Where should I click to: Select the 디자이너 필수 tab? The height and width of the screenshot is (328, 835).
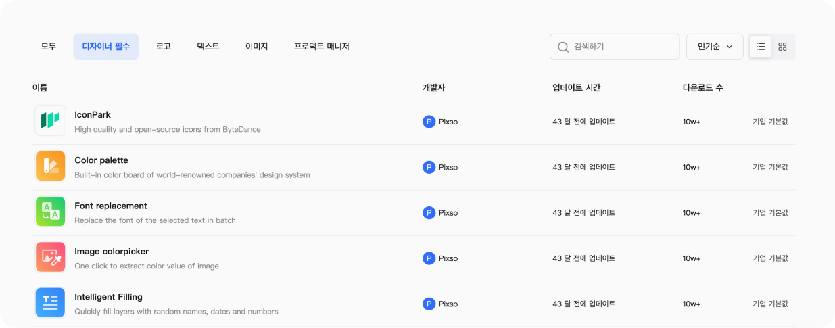click(x=106, y=47)
